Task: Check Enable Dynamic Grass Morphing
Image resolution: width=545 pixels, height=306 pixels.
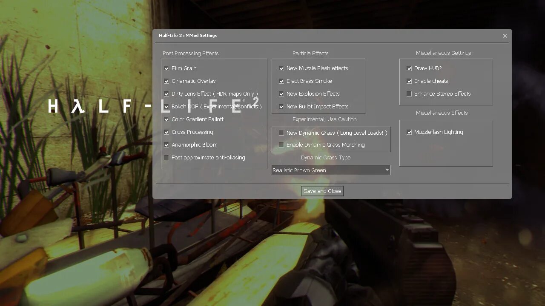Action: (x=281, y=145)
